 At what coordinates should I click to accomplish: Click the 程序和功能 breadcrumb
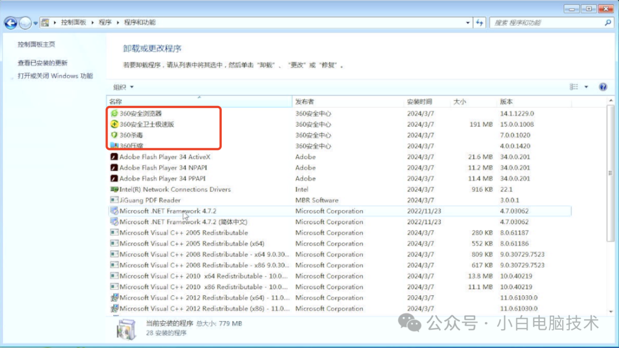pyautogui.click(x=140, y=22)
